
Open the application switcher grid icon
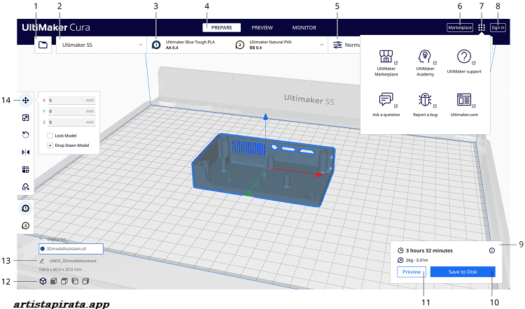coord(482,28)
